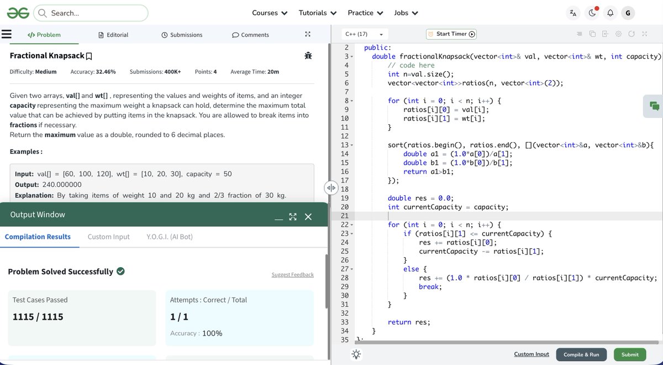Bookmark the Fractional Knapsack problem
Image resolution: width=663 pixels, height=365 pixels.
[89, 56]
